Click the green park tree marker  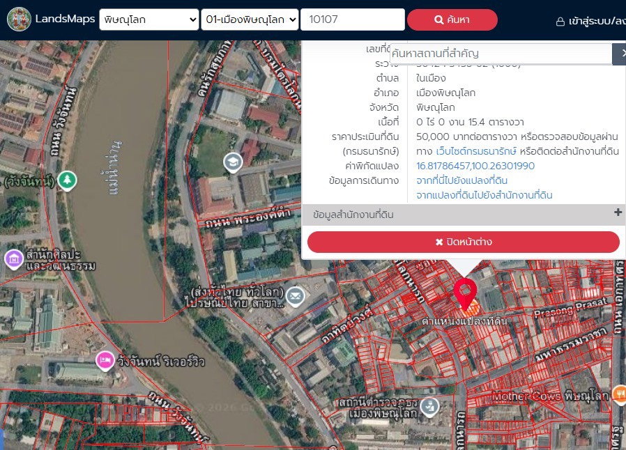click(x=67, y=180)
